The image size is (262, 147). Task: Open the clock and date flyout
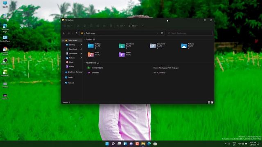tap(253, 144)
